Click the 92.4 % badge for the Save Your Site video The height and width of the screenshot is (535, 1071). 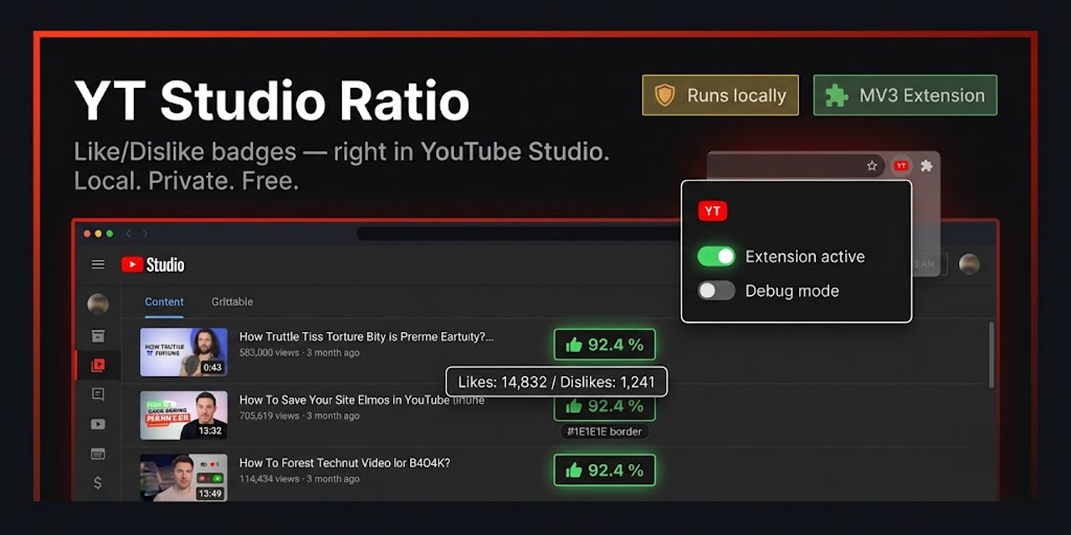point(604,407)
